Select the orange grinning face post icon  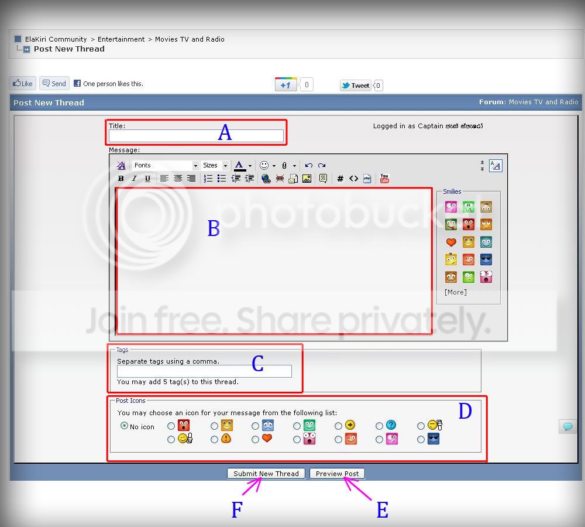coord(214,426)
